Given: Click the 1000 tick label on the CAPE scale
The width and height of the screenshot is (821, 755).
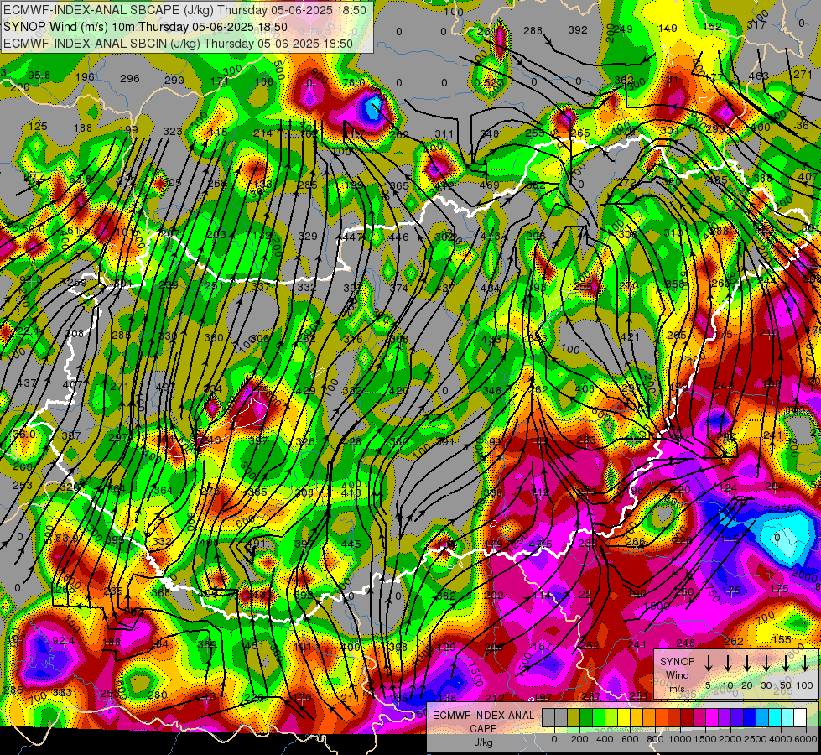Looking at the screenshot, I should tap(679, 739).
